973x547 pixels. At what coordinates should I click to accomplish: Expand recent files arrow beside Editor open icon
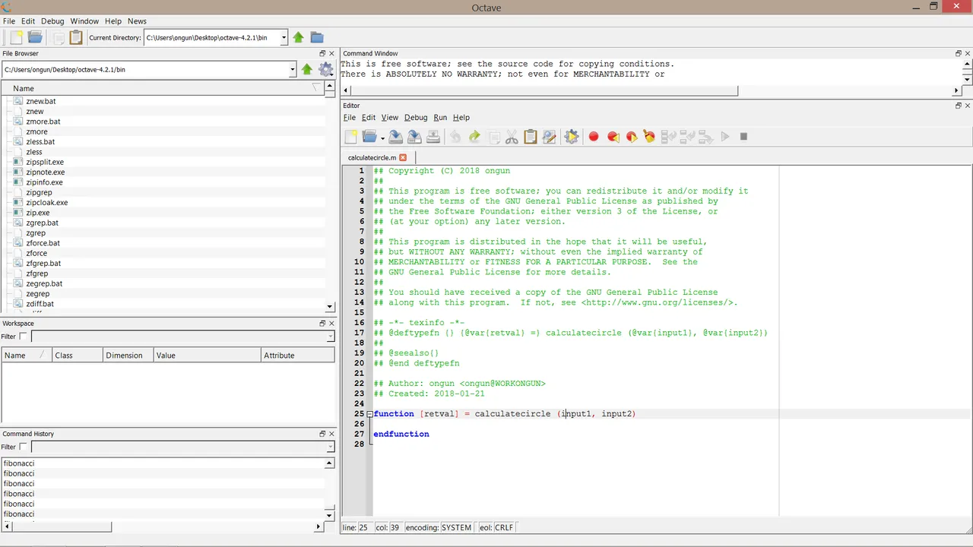coord(382,138)
